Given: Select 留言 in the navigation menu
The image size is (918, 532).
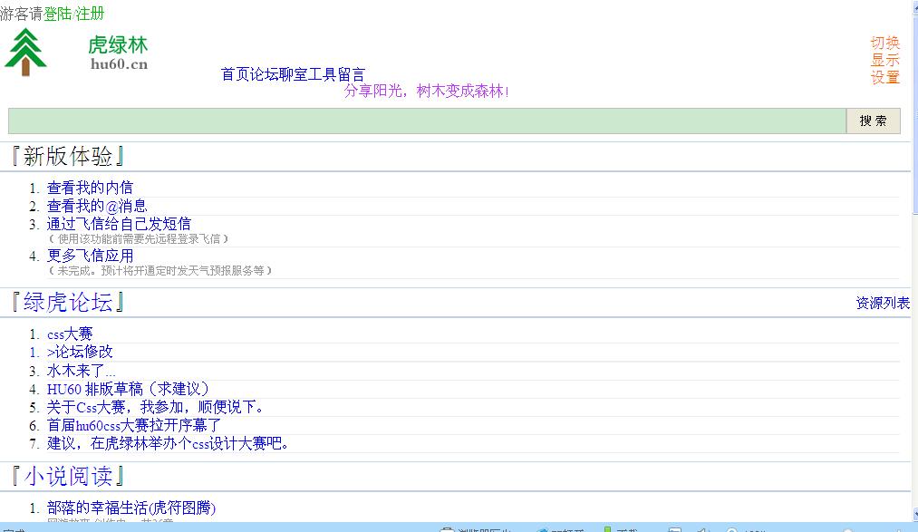Looking at the screenshot, I should click(351, 74).
